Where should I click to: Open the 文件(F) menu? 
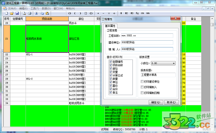click(x=12, y=9)
